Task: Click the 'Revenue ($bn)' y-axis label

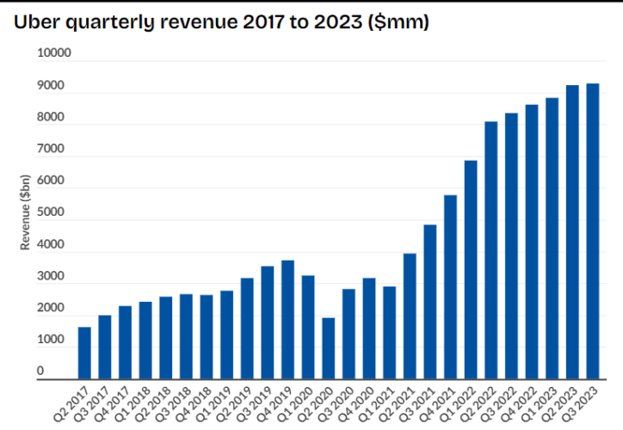Action: (x=25, y=212)
